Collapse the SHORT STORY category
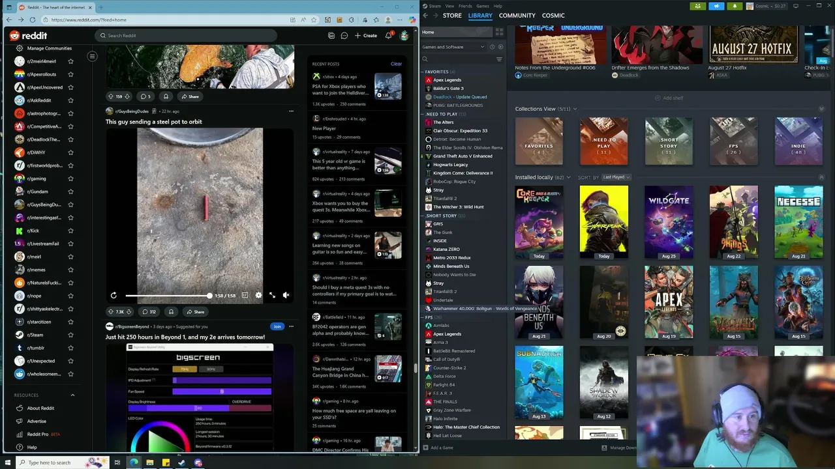This screenshot has height=469, width=835. click(x=423, y=216)
